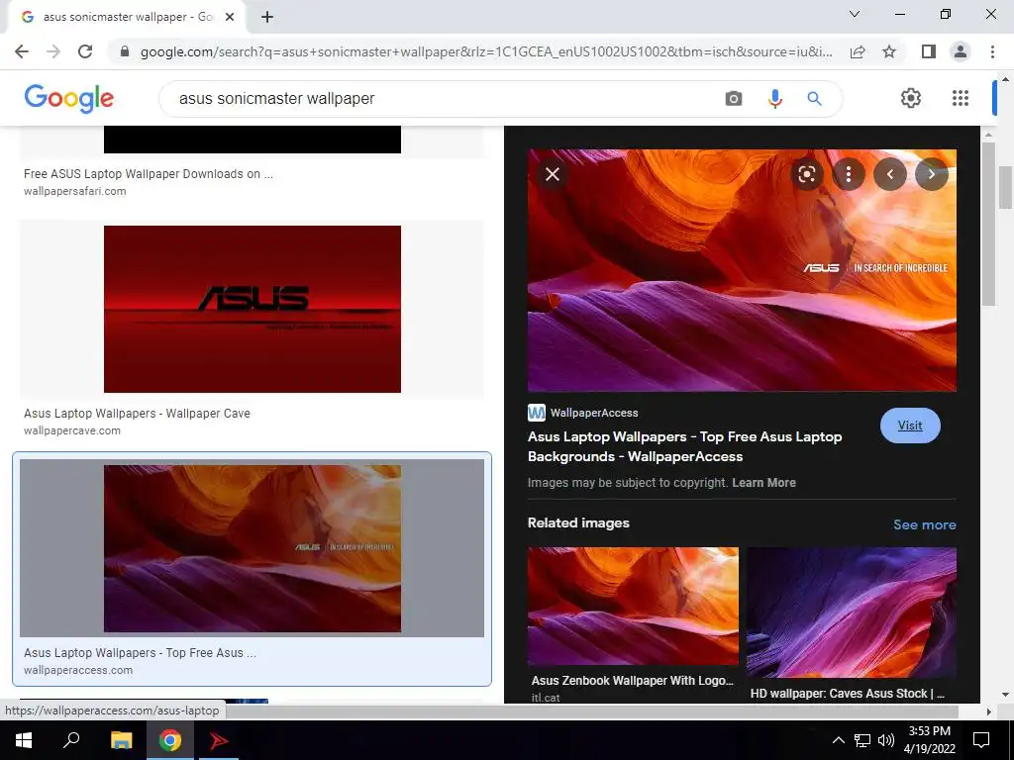
Task: Search inside image with Lens icon
Action: tap(806, 174)
